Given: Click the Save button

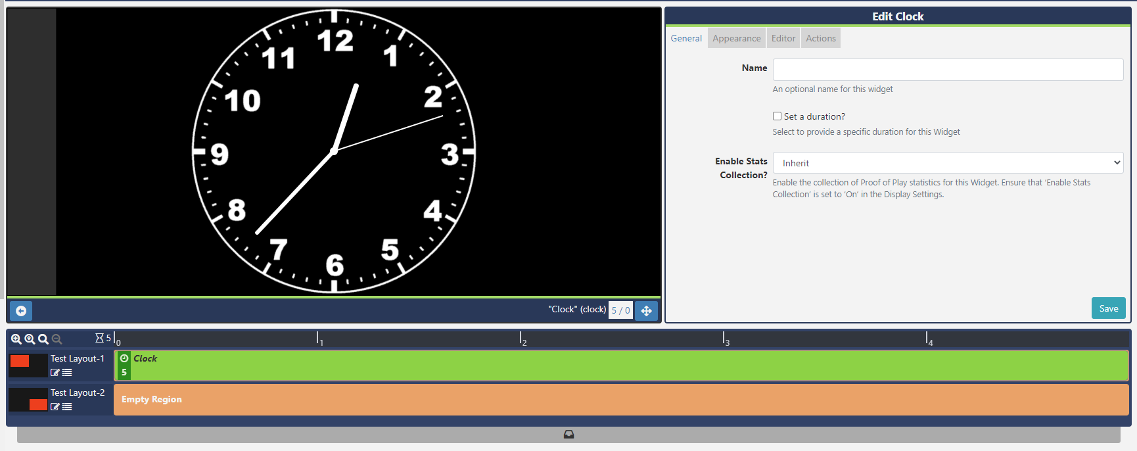Looking at the screenshot, I should pos(1108,308).
